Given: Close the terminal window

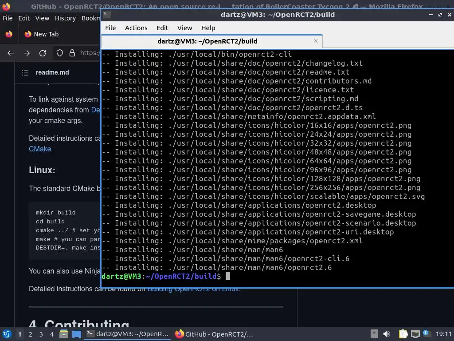Looking at the screenshot, I should coord(450,15).
